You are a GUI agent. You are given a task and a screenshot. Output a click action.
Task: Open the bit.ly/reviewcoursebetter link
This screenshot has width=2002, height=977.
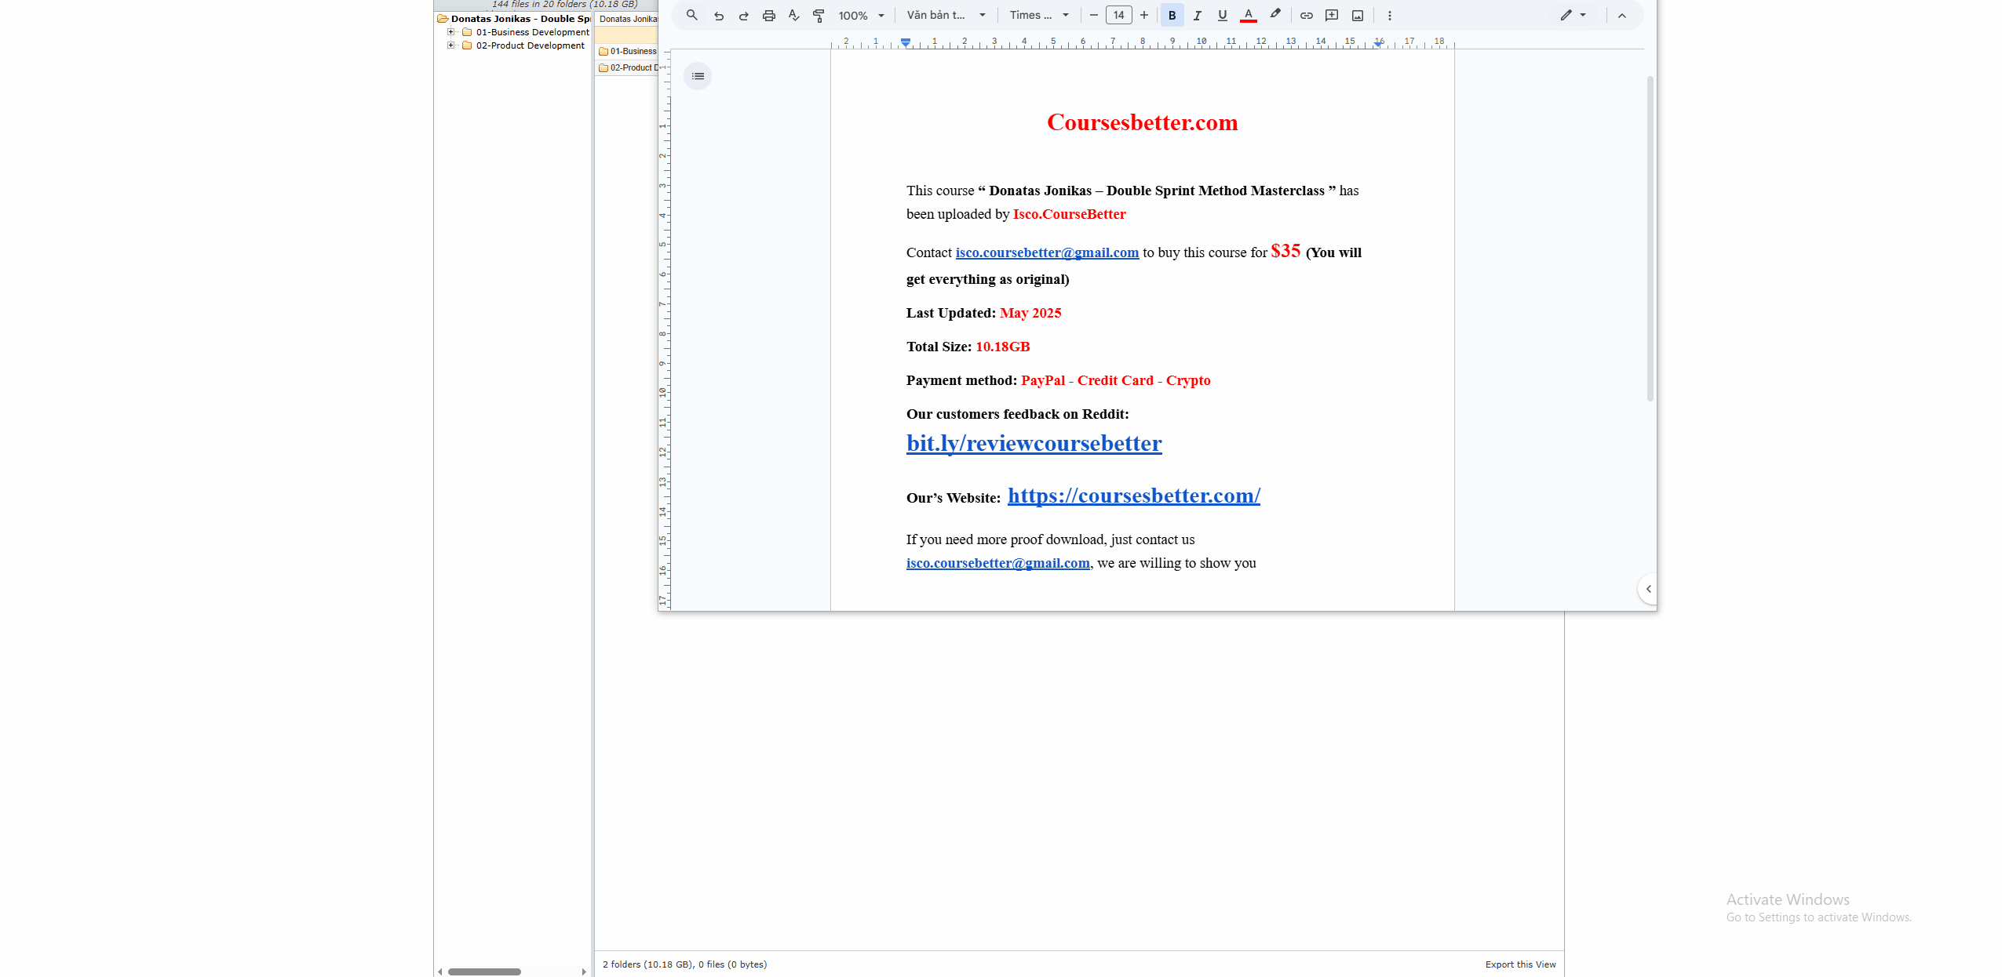[1034, 443]
